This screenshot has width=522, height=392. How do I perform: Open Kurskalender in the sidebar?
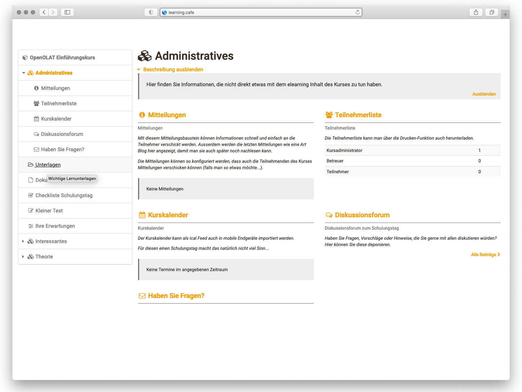pos(56,119)
